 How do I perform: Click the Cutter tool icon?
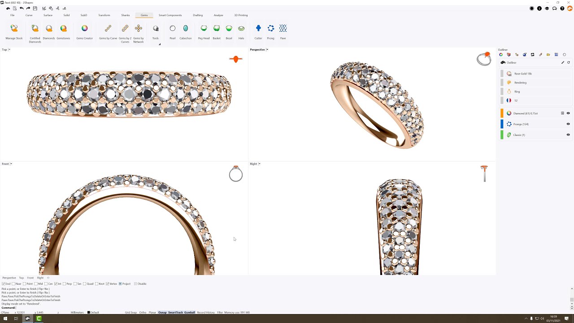tap(258, 29)
